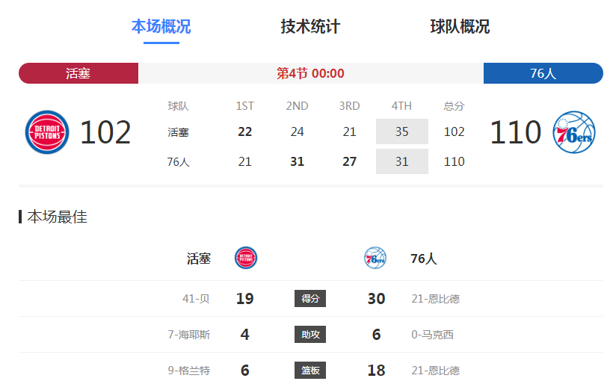Image resolution: width=613 pixels, height=390 pixels.
Task: Click small Pistons logo in best performers
Action: (246, 259)
